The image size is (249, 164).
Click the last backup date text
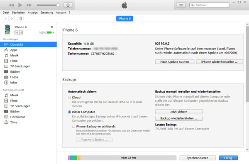pos(182,129)
